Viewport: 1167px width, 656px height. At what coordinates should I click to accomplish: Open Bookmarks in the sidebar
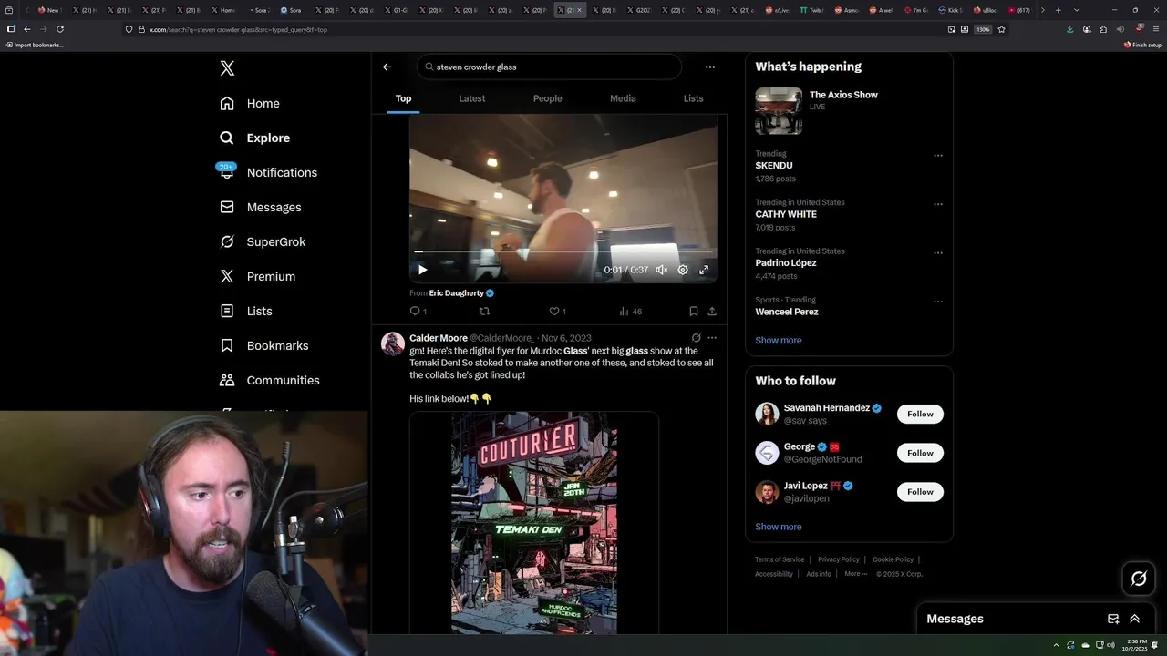point(263,345)
